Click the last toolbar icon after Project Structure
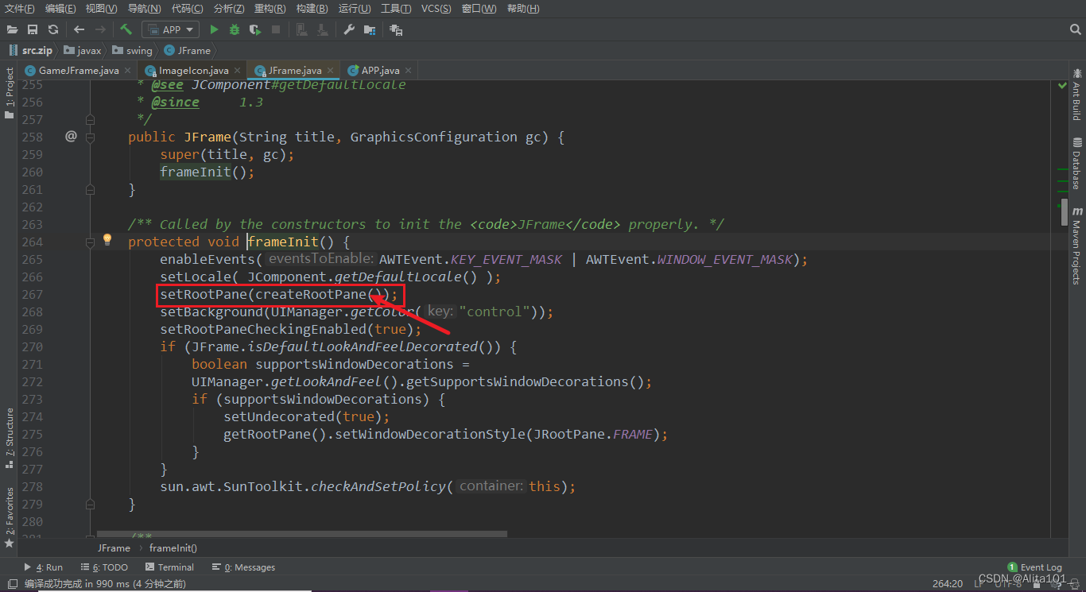1086x592 pixels. pyautogui.click(x=396, y=29)
